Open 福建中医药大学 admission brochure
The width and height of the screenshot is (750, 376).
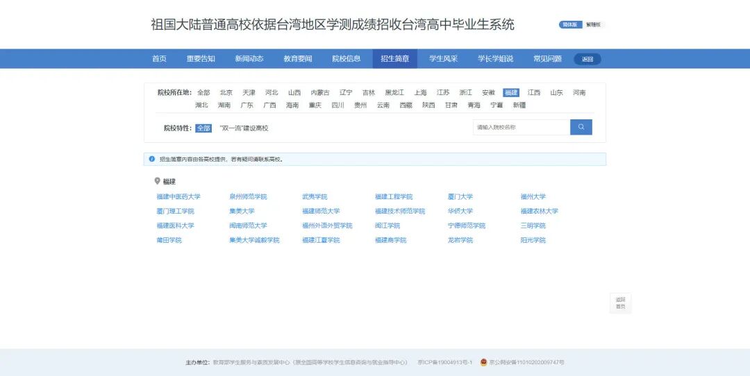tap(178, 197)
